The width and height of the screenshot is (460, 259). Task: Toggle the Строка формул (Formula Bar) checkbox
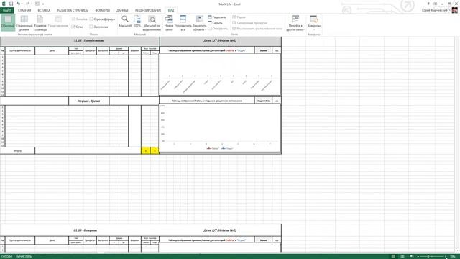(91, 19)
